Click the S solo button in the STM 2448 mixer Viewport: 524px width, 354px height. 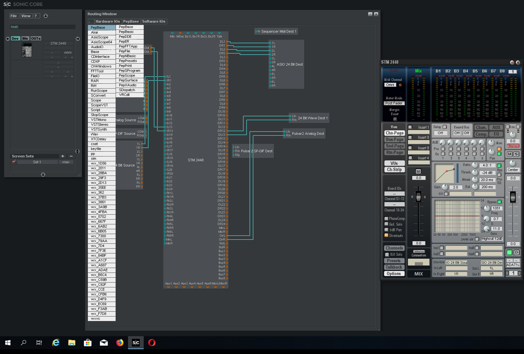[x=516, y=154]
